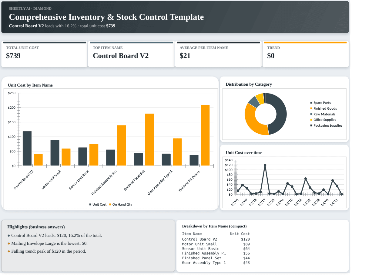Click the Finished Kit Deluxe orange bar
Screen dimensions: 372x280
point(205,135)
